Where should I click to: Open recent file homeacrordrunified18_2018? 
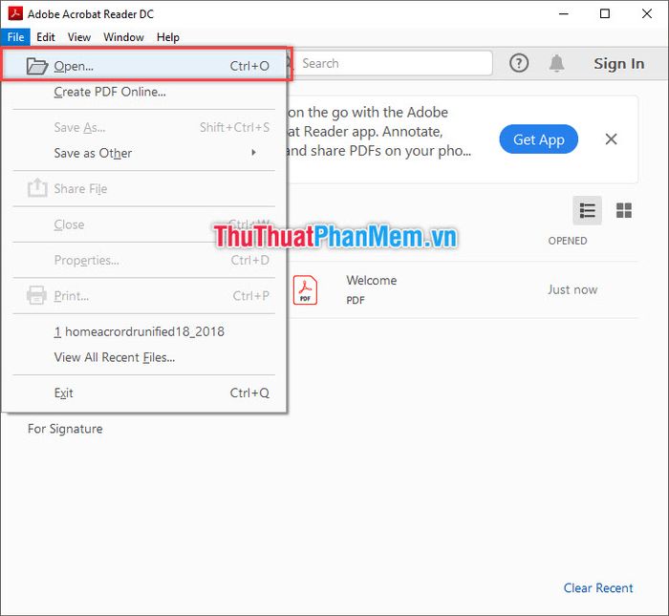pos(144,331)
